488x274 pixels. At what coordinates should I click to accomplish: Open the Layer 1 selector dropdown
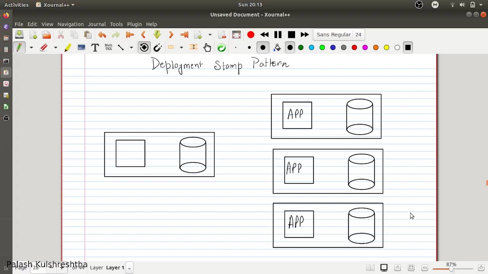coord(129,268)
